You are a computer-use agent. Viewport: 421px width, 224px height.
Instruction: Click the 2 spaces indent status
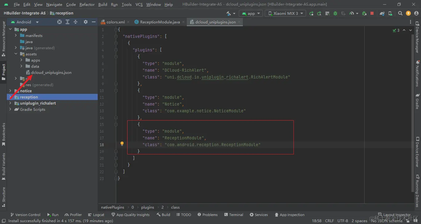tap(359, 221)
